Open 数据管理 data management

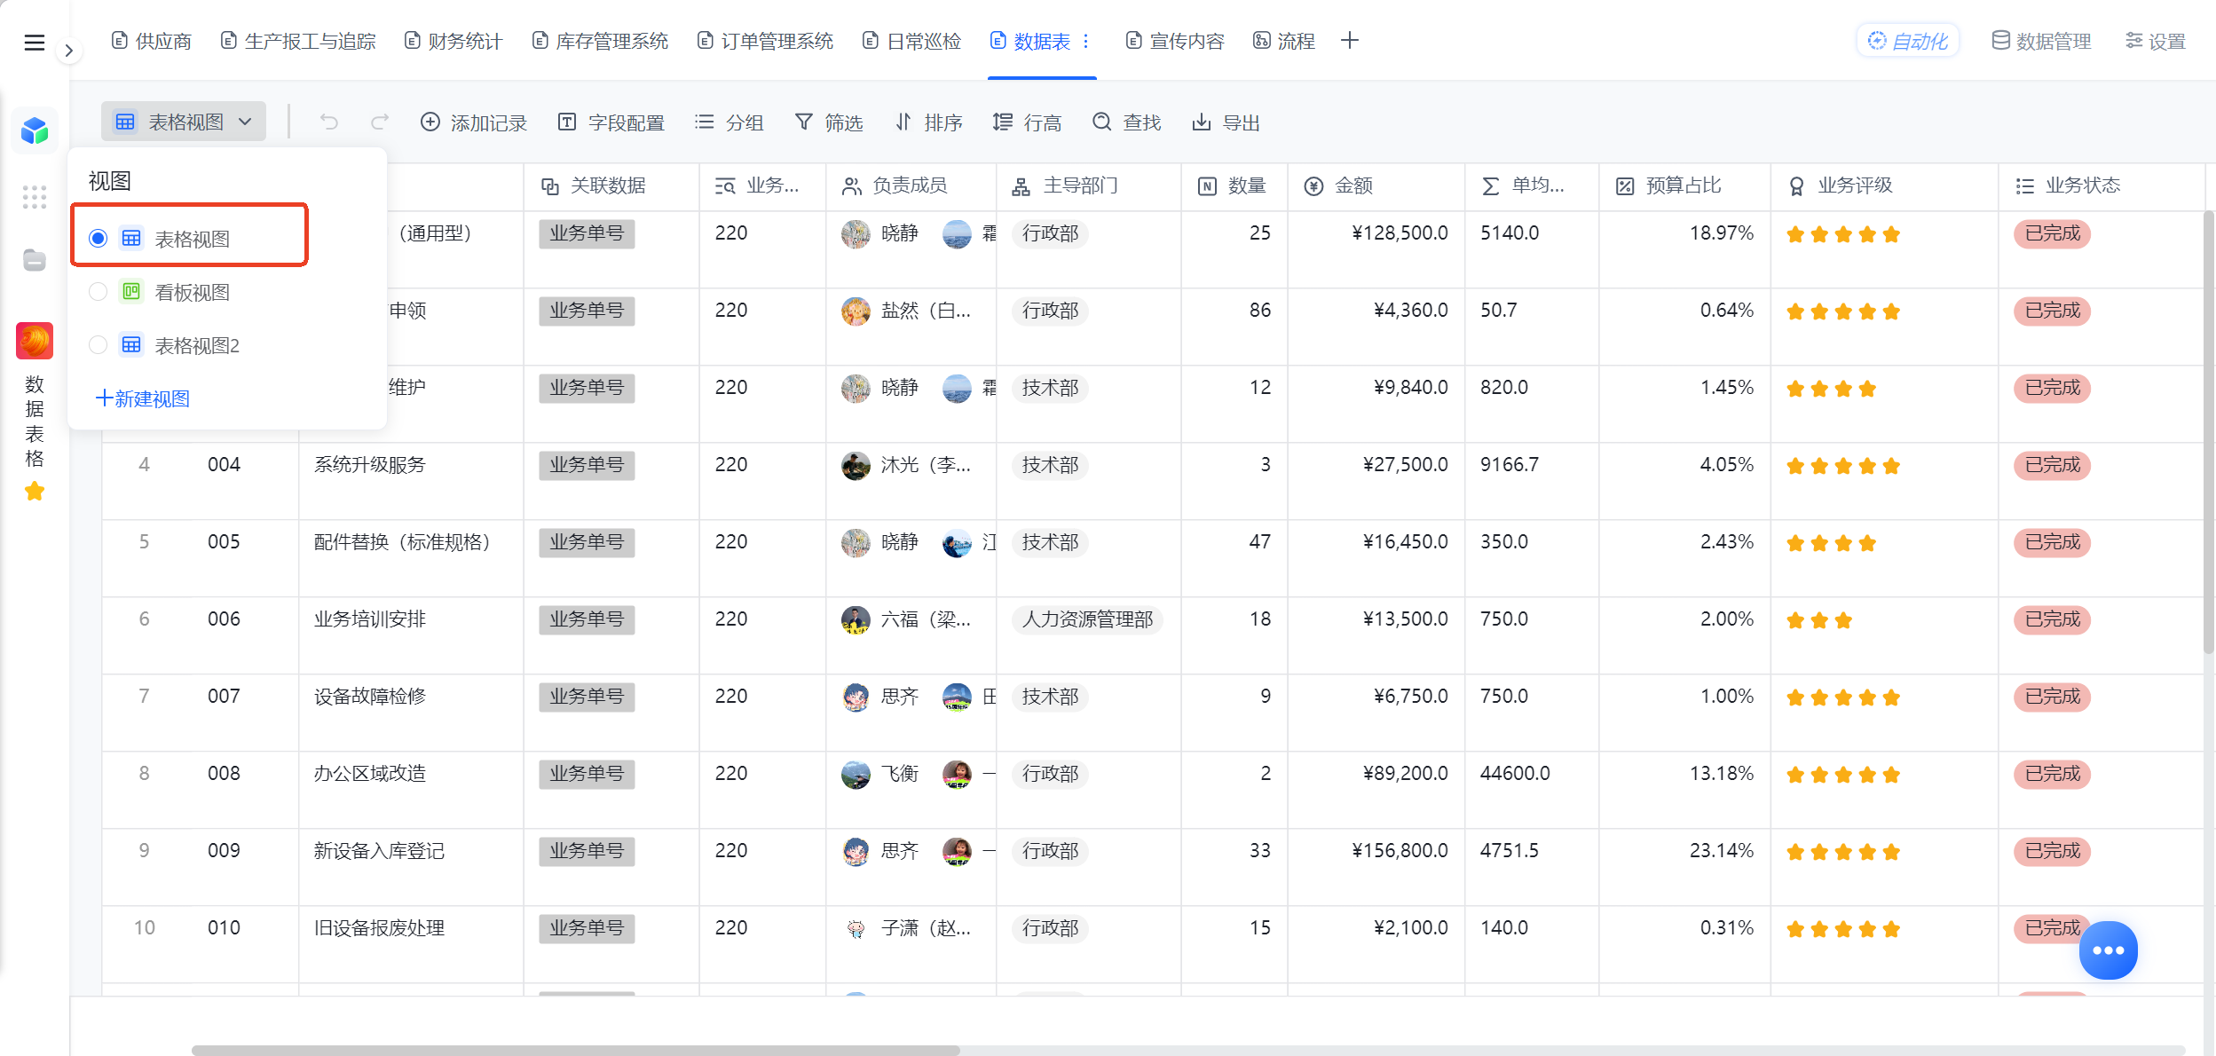click(2041, 41)
